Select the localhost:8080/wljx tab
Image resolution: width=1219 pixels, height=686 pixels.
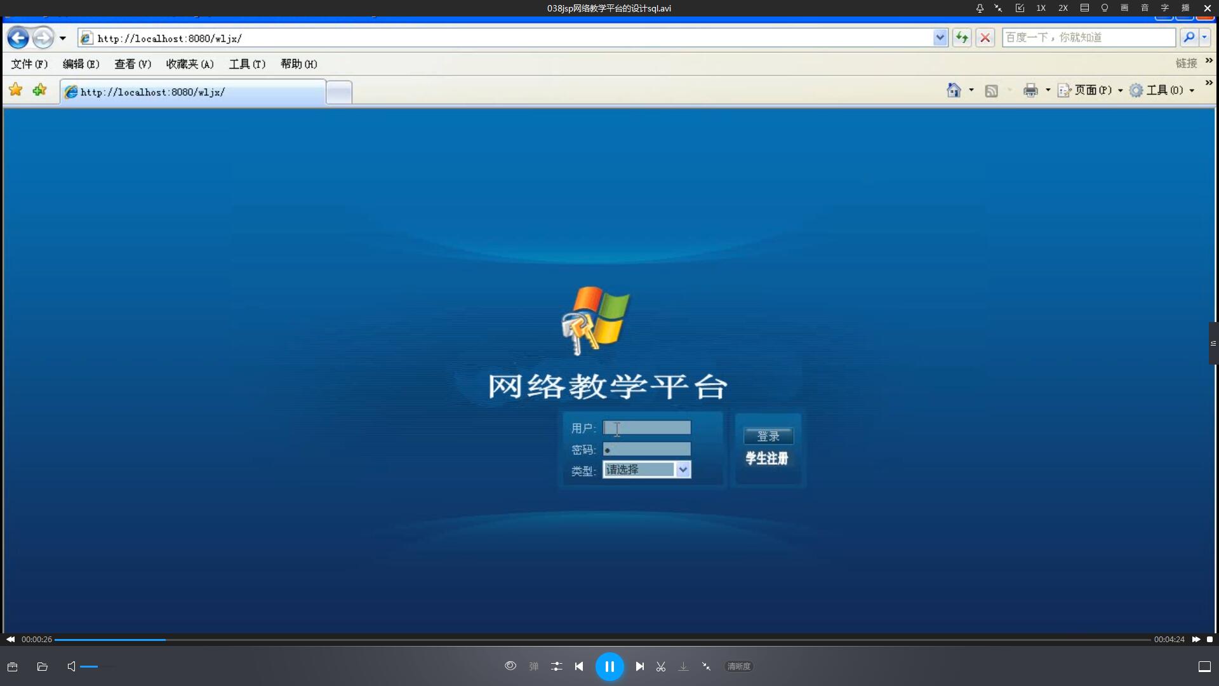coord(193,92)
